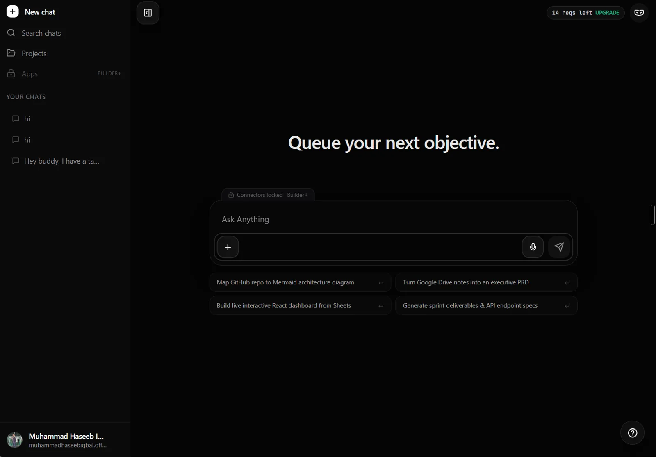Click the BUILDER+ badge beside Apps
Image resolution: width=656 pixels, height=457 pixels.
[x=109, y=73]
